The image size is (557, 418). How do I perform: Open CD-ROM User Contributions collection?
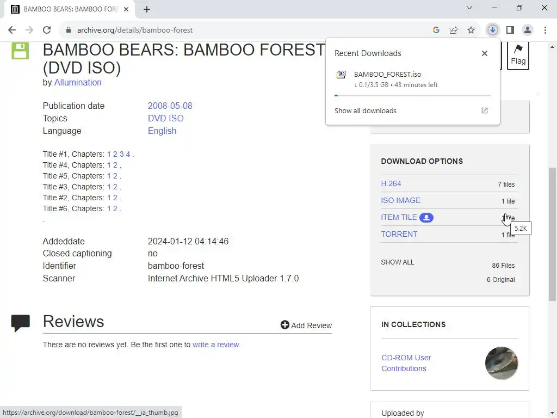(406, 363)
